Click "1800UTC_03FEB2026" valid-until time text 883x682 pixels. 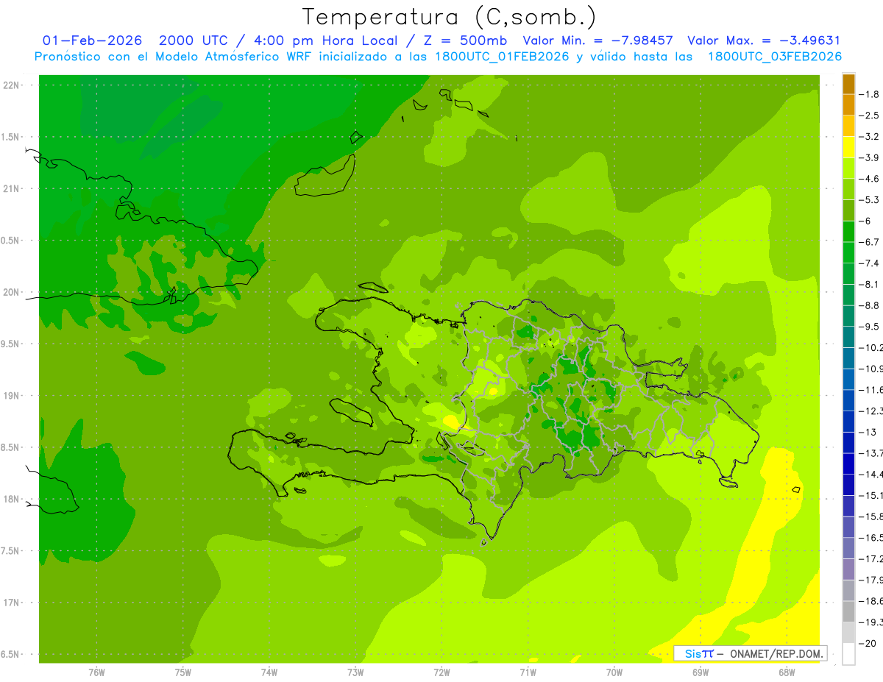[775, 57]
